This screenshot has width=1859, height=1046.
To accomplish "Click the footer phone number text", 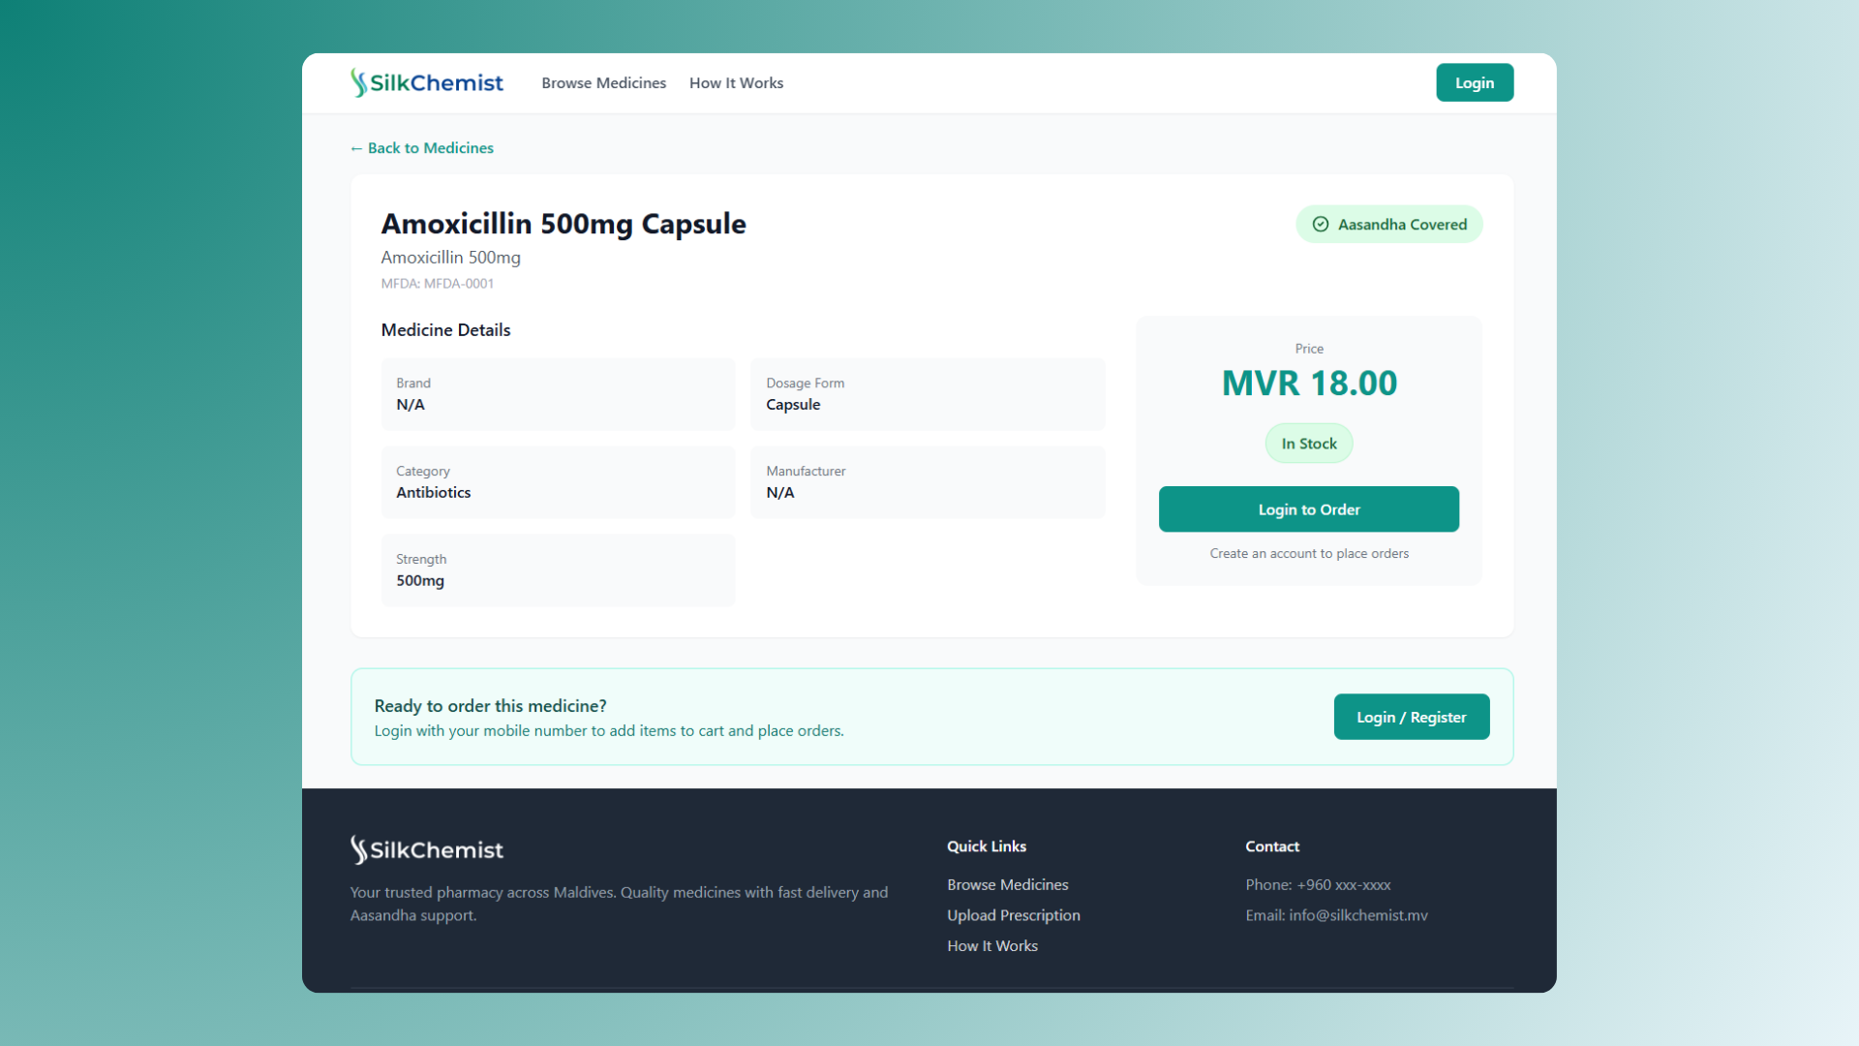I will 1318,885.
